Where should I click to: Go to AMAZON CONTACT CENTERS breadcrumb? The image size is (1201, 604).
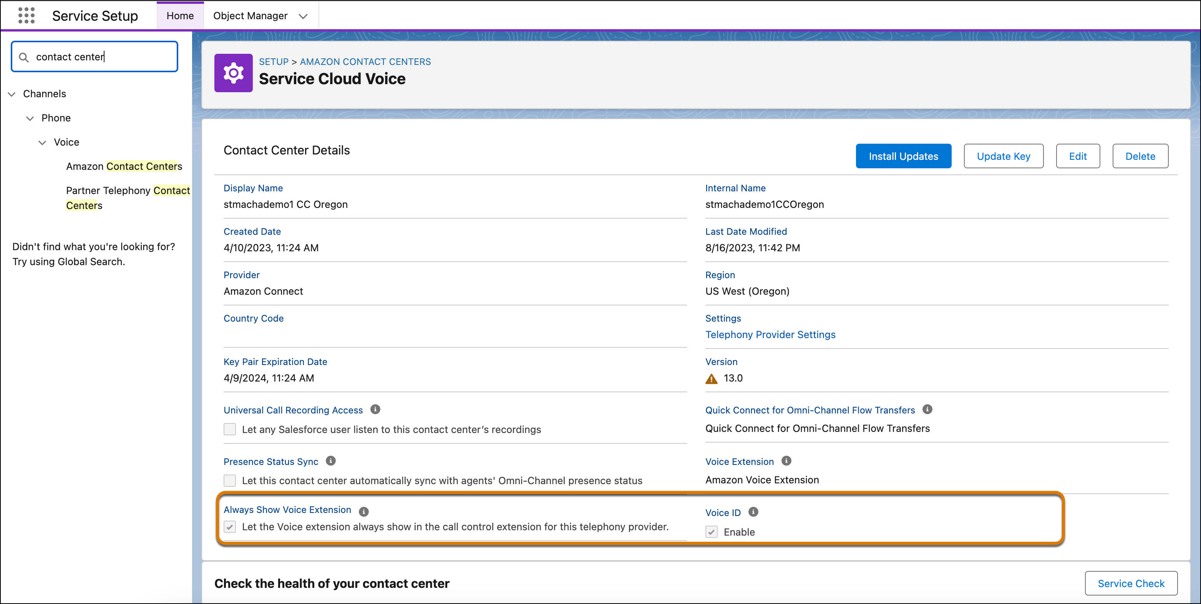pos(365,61)
